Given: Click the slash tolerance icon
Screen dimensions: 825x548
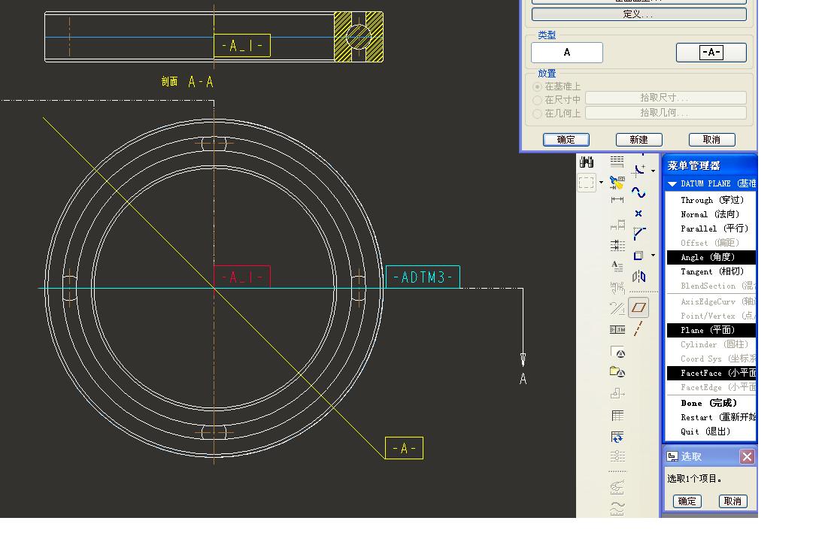Looking at the screenshot, I should tap(617, 308).
